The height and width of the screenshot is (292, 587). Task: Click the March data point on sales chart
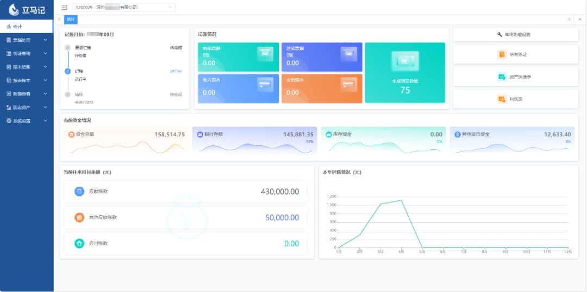pos(380,204)
